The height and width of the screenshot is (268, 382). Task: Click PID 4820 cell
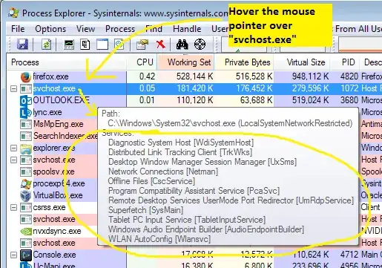pos(349,76)
